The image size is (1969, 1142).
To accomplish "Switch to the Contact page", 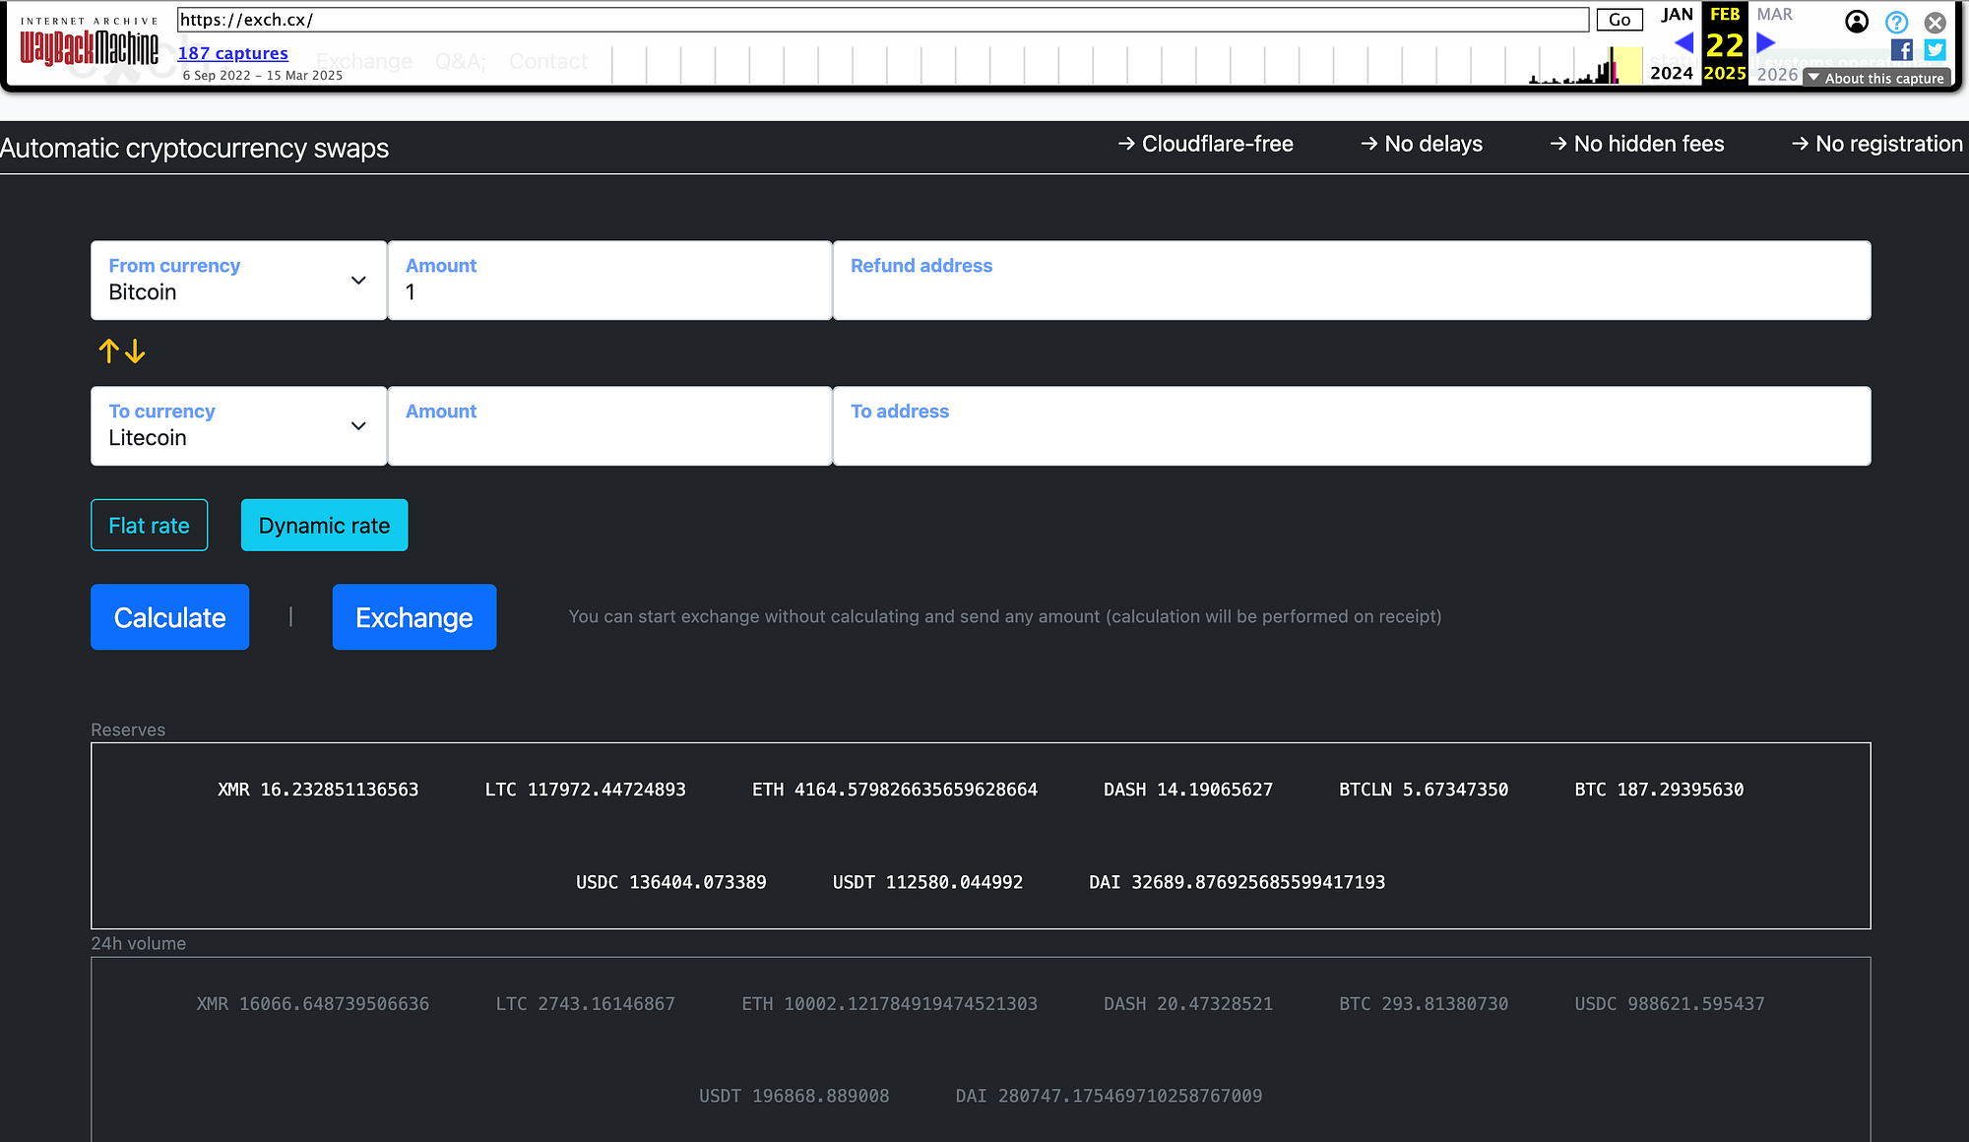I will point(547,61).
